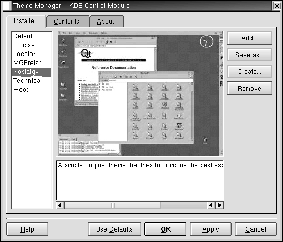The width and height of the screenshot is (283, 242).
Task: Open the window menu icon in title bar
Action: tap(6, 6)
